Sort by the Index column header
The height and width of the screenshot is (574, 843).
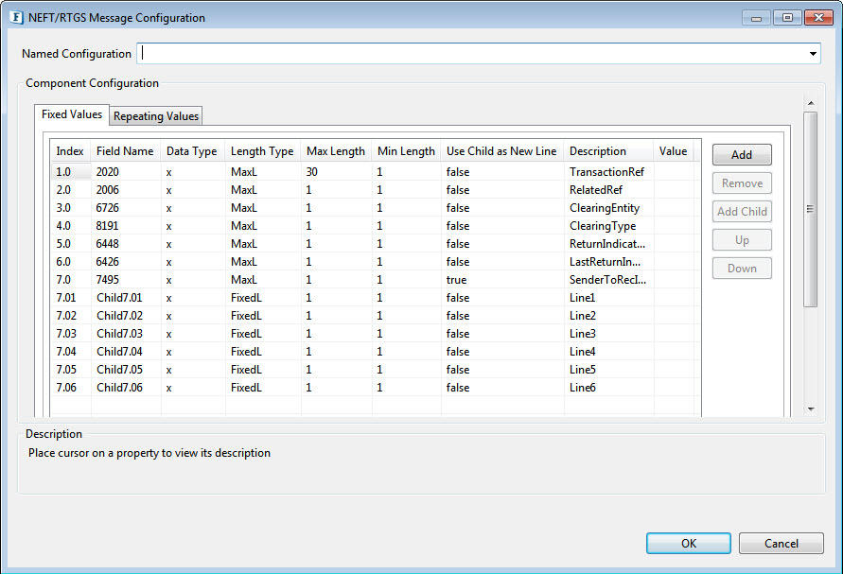(x=70, y=151)
